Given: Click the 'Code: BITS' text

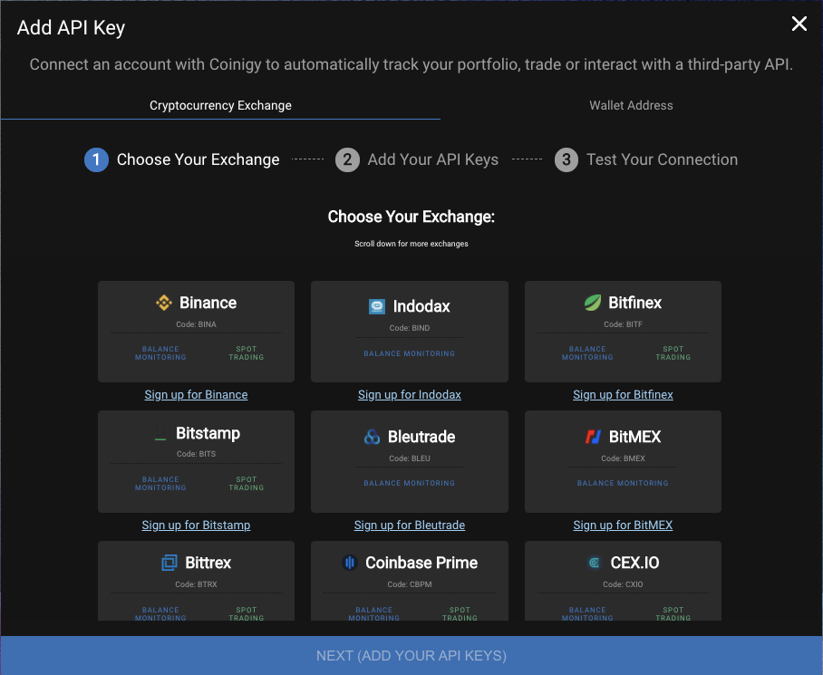Looking at the screenshot, I should (197, 454).
